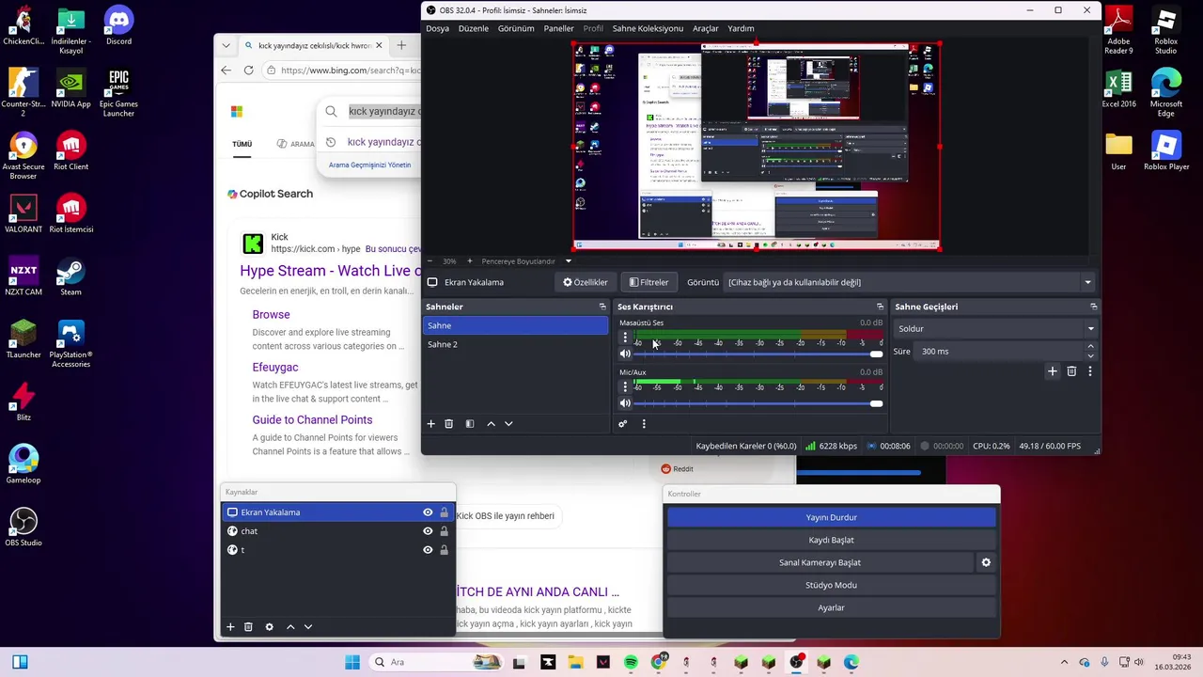Open Steam desktop icon

(x=70, y=277)
